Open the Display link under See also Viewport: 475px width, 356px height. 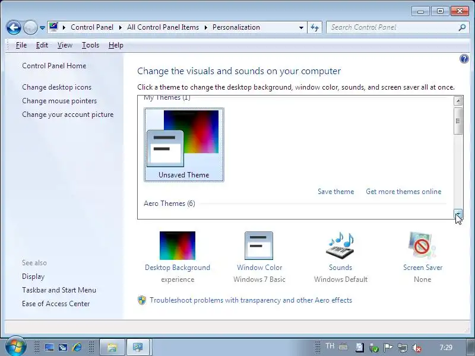click(33, 276)
